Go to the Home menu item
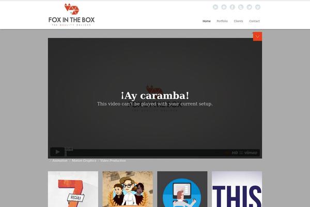This screenshot has height=207, width=310. tap(206, 21)
